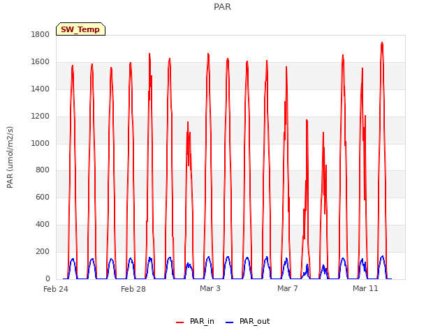The height and width of the screenshot is (335, 447).
Task: Toggle the PAR_in legend entry
Action: click(x=196, y=322)
